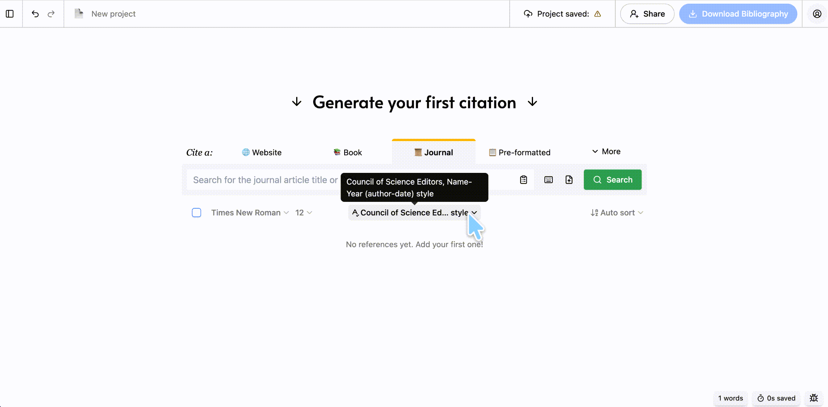828x407 pixels.
Task: Toggle the sidebar panel icon
Action: click(10, 14)
